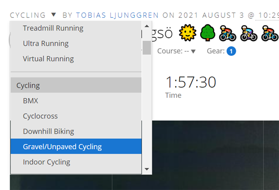Pick the Cycling category entry

(76, 85)
